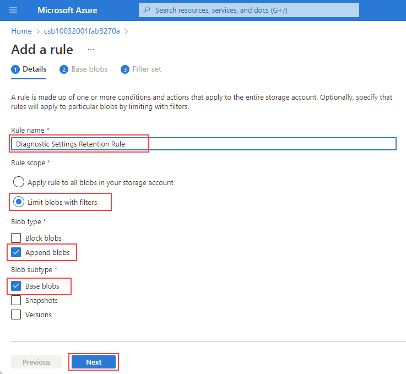
Task: Click the step 3 Filter set circle icon
Action: [125, 69]
